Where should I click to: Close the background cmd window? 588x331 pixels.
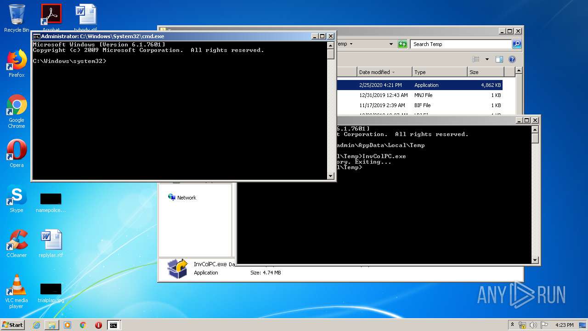coord(535,120)
